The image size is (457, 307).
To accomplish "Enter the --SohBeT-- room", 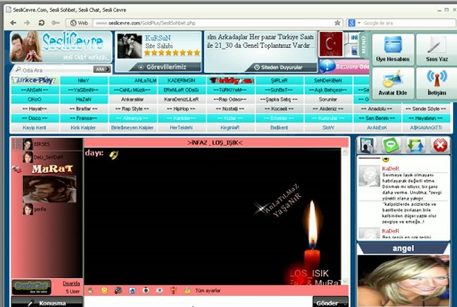I will pyautogui.click(x=279, y=90).
